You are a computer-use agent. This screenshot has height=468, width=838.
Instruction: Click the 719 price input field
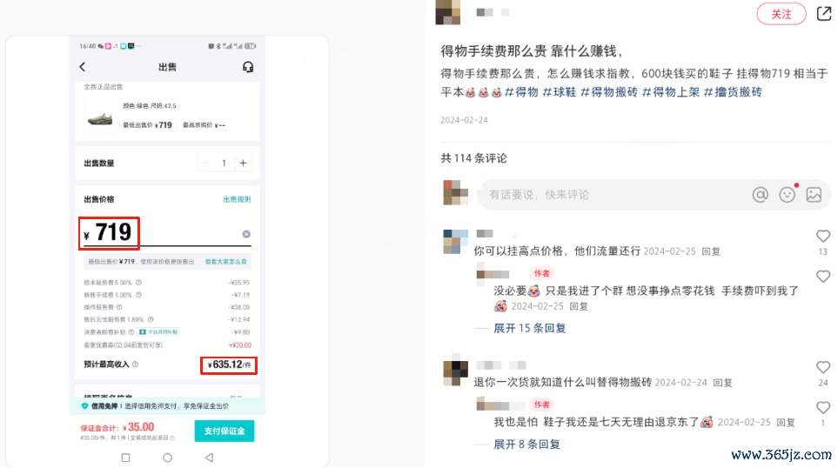[x=167, y=233]
